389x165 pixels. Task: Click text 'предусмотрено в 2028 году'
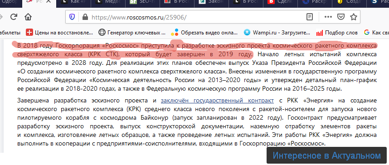coord(59,63)
